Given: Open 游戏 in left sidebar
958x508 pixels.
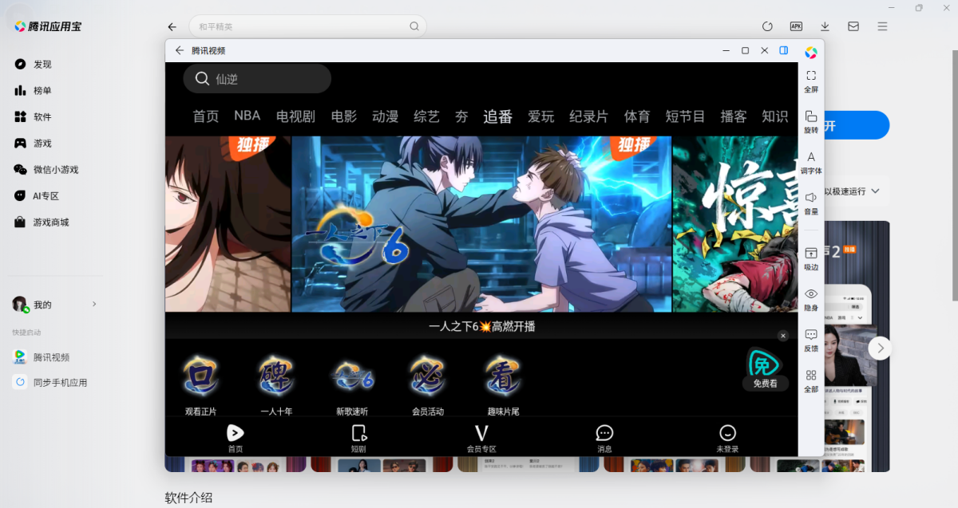Looking at the screenshot, I should point(42,144).
